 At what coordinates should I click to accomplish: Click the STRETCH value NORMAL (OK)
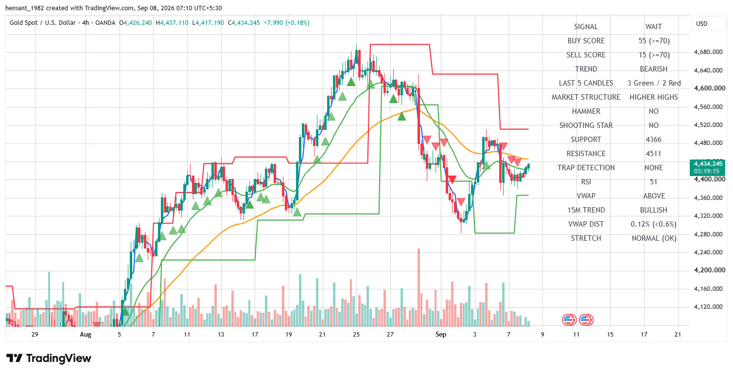[x=654, y=238]
